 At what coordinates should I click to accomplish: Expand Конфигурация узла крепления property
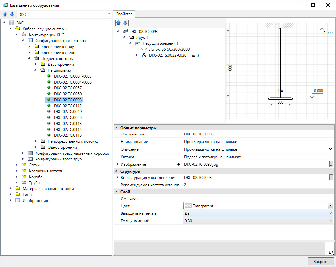pyautogui.click(x=118, y=177)
